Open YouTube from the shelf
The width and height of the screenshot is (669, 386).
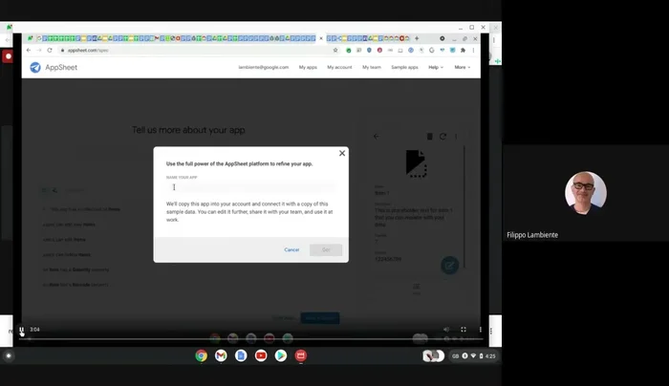(x=261, y=355)
